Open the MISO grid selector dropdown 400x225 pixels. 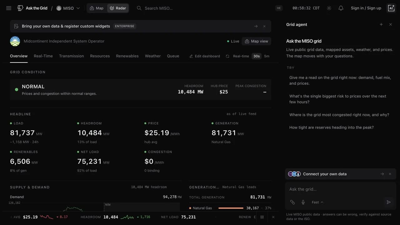pos(68,8)
